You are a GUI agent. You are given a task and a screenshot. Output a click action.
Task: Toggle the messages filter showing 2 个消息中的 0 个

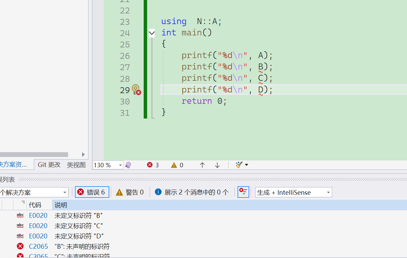tap(191, 192)
